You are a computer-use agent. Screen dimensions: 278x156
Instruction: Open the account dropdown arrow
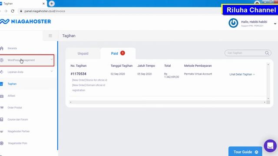coord(275,23)
